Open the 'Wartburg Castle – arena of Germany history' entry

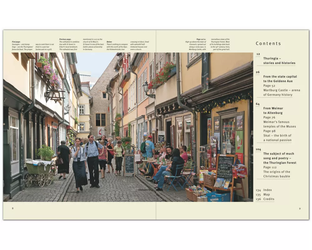coord(281,92)
